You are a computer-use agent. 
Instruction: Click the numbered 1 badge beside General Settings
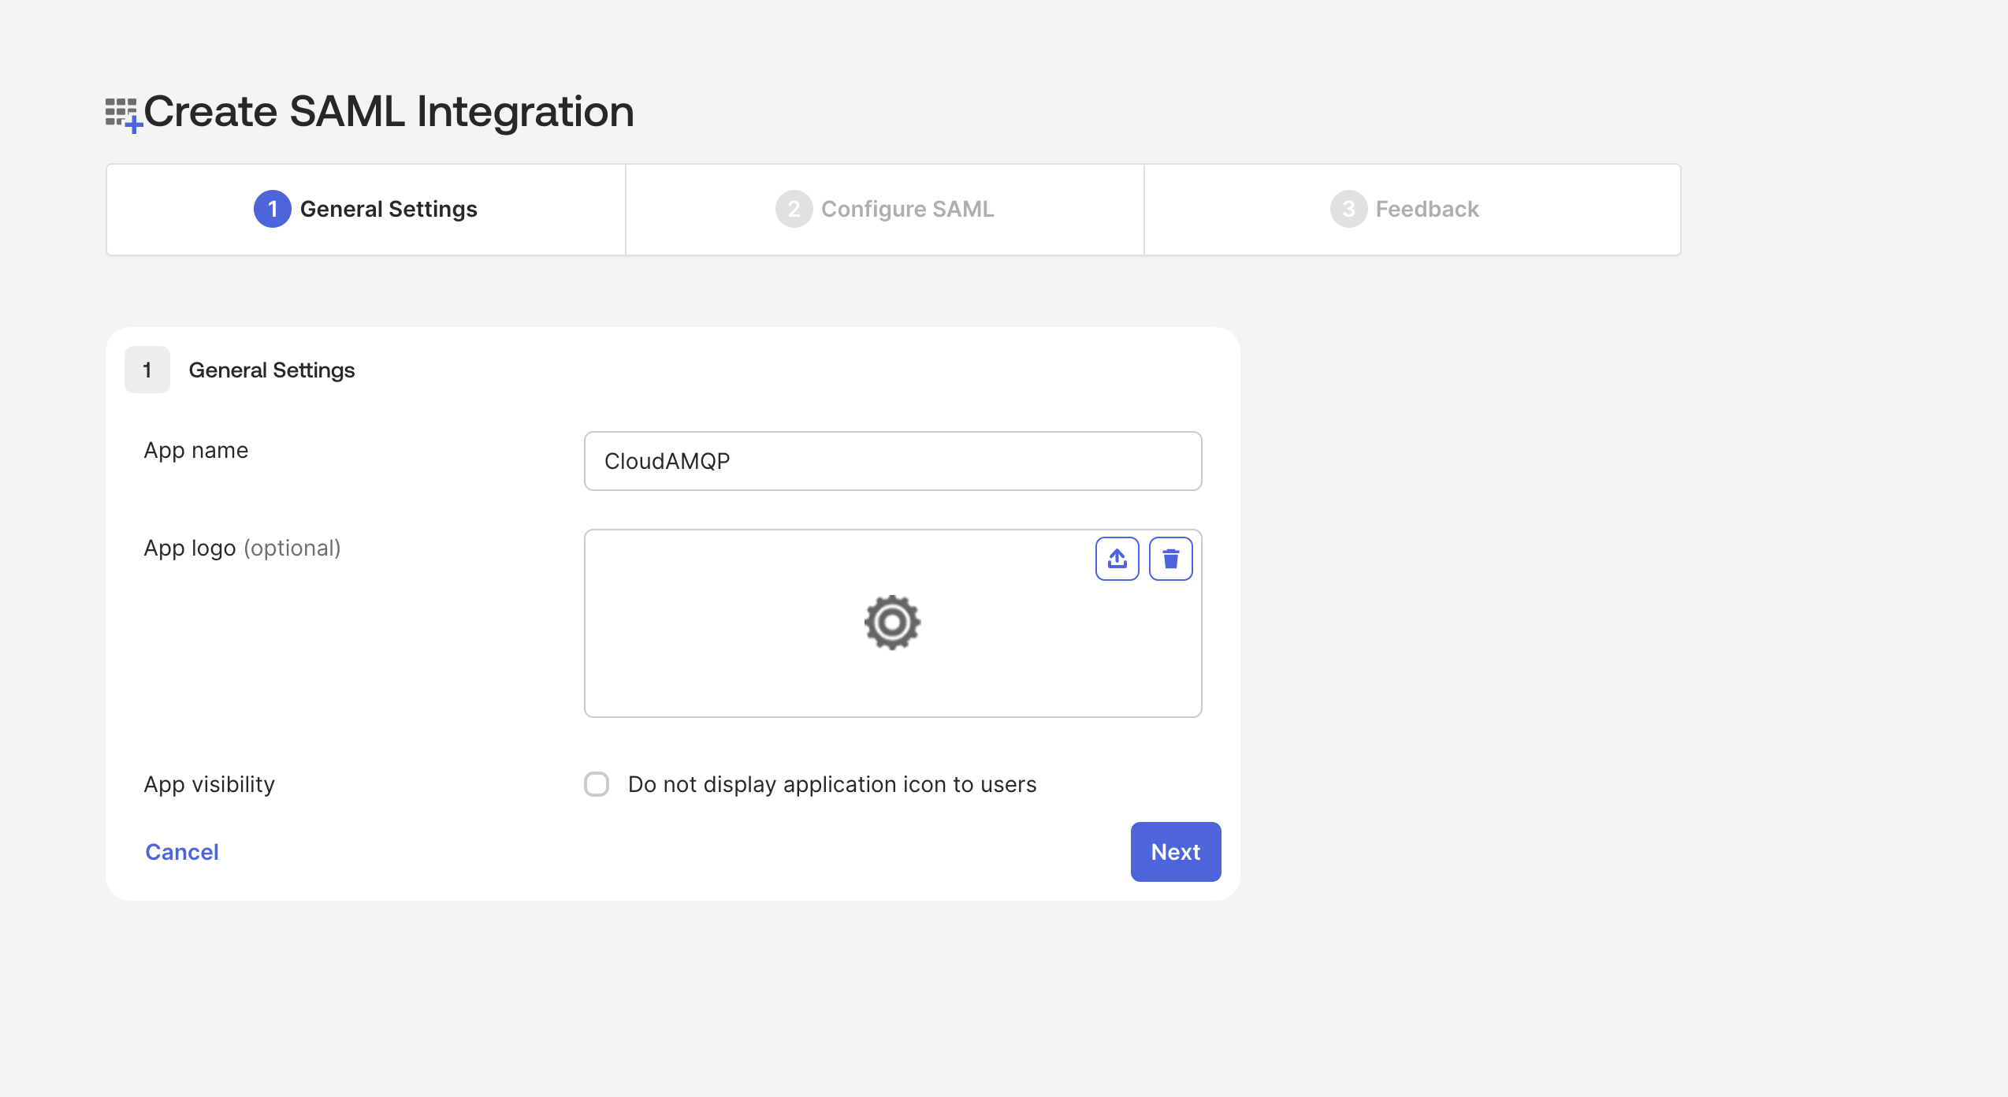(x=147, y=370)
